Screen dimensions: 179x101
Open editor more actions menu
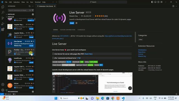coord(176,6)
